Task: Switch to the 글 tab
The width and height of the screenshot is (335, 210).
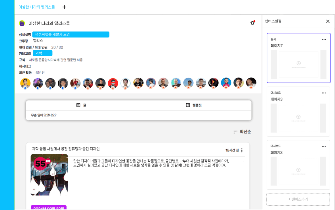Action: click(x=81, y=105)
